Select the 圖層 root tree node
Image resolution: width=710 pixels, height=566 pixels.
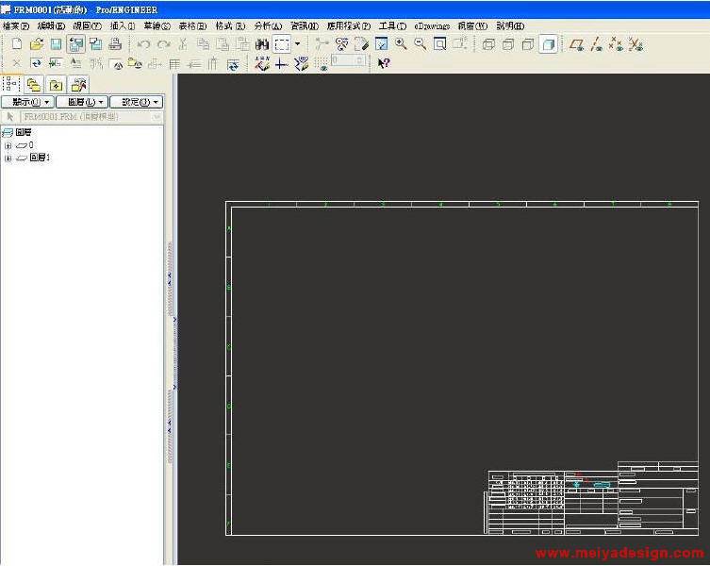coord(17,132)
